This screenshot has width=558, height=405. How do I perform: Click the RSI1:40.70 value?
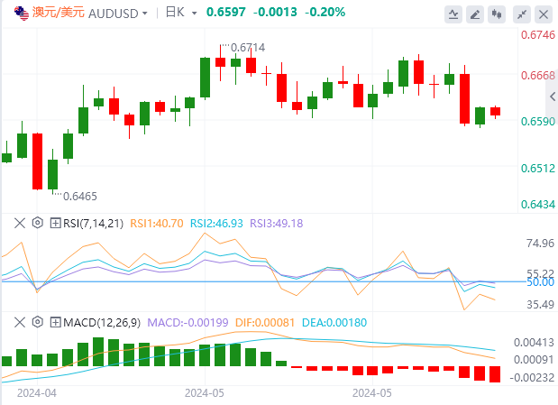157,224
